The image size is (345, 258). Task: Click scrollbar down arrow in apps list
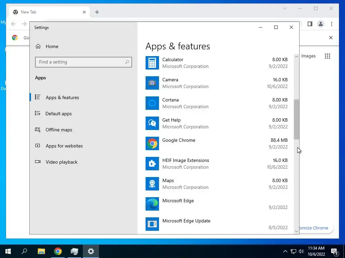296,231
